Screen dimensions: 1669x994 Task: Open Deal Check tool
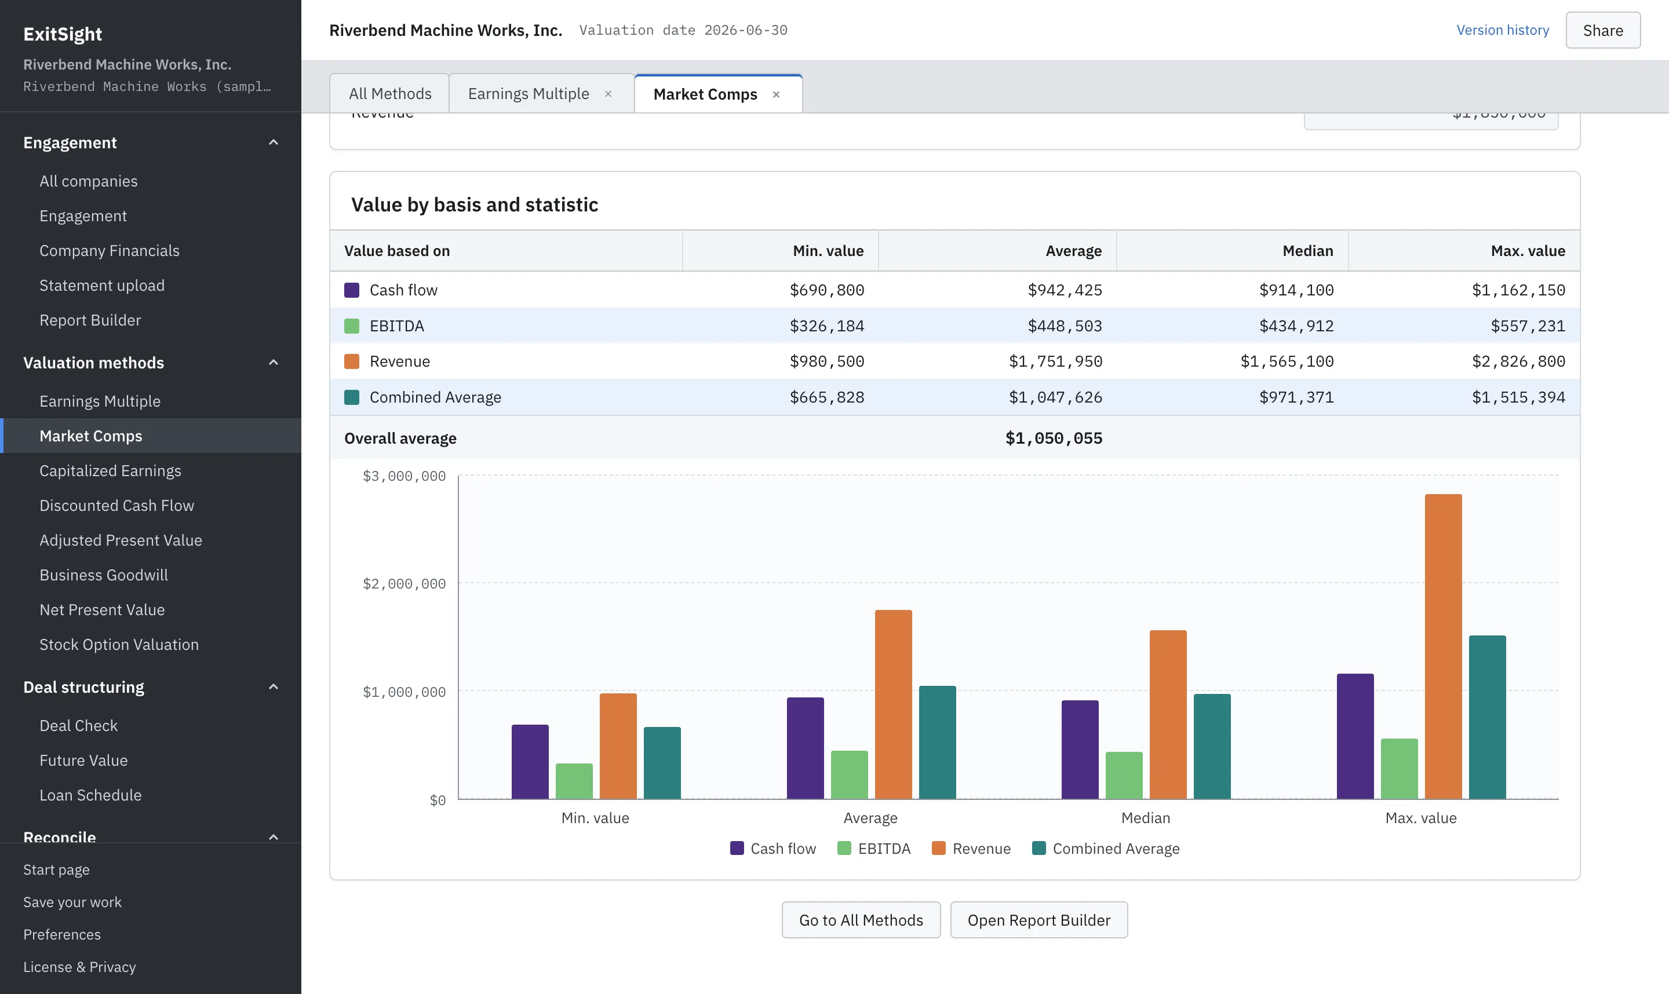(x=151, y=726)
